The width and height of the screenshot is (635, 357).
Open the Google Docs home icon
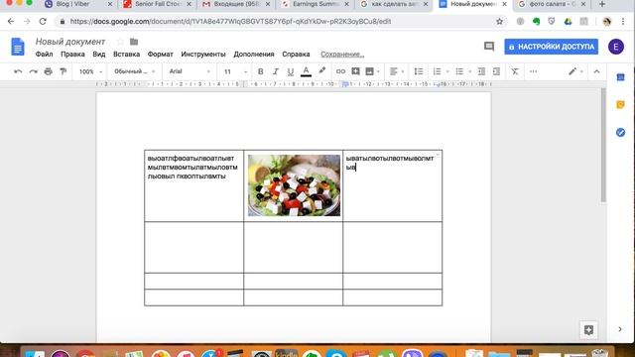tap(18, 47)
